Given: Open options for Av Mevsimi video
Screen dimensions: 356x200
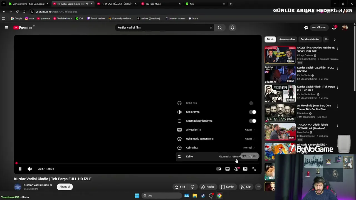Looking at the screenshot, I should tap(338, 106).
